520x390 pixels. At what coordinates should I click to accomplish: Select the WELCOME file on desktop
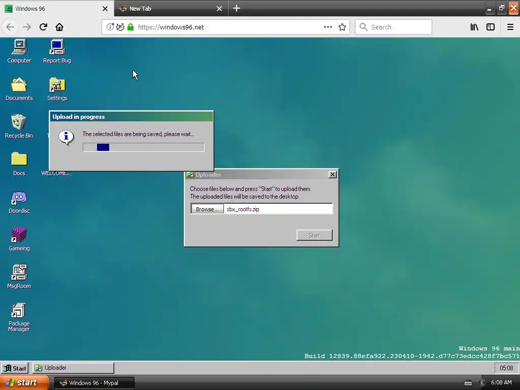pyautogui.click(x=57, y=173)
